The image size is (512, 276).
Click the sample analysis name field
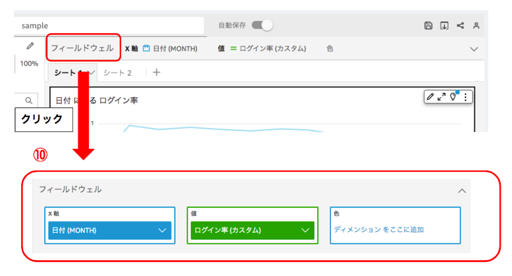click(109, 26)
